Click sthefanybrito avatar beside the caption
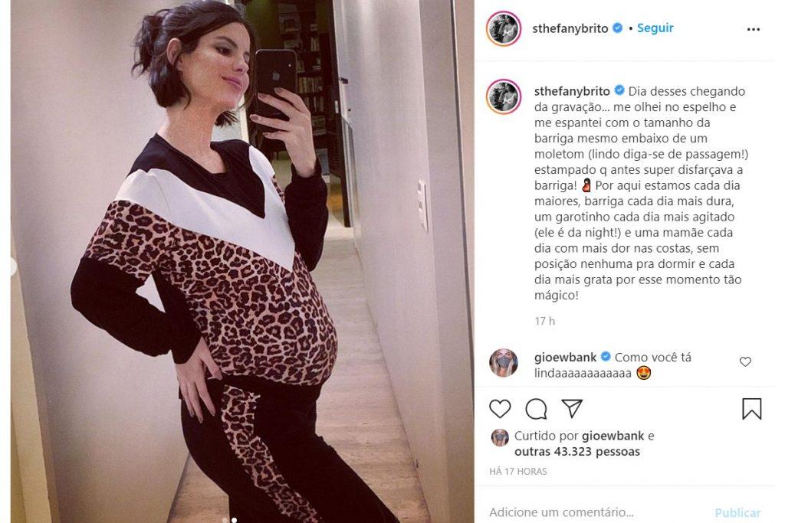 [x=504, y=96]
